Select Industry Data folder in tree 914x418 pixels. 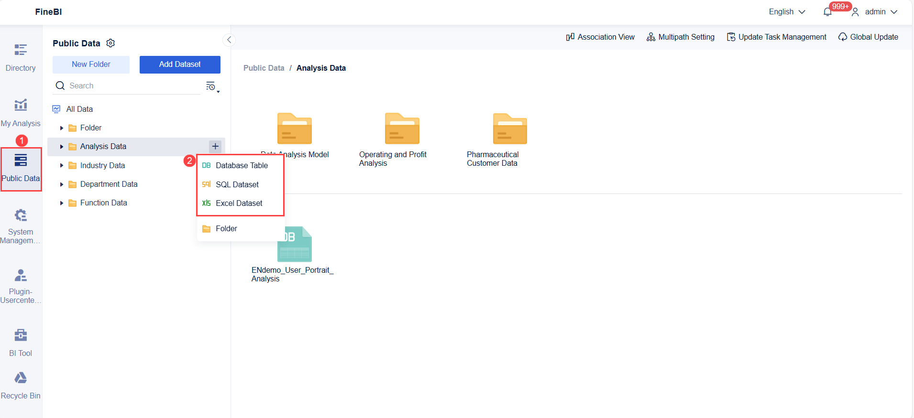[102, 165]
